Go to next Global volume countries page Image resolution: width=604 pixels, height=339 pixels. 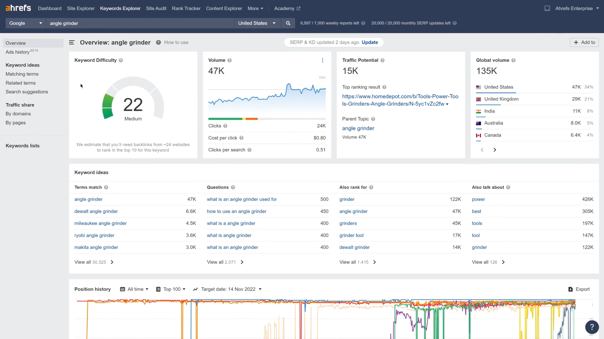click(495, 150)
